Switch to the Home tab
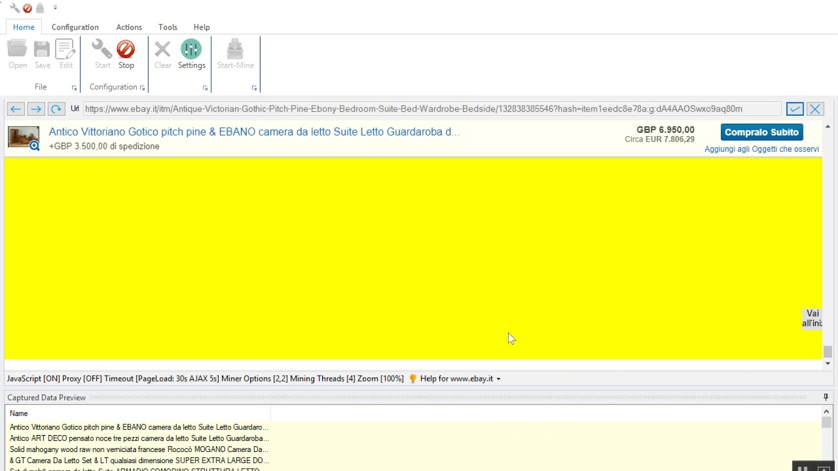 click(24, 27)
